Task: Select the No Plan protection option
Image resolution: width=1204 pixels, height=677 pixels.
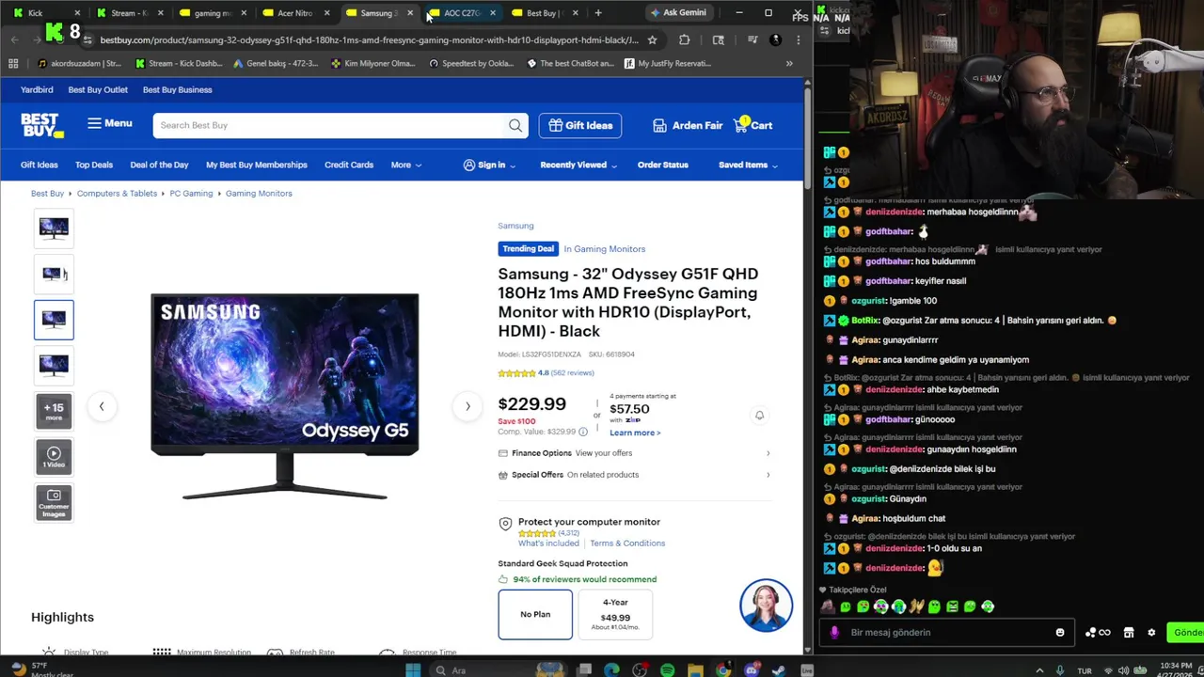Action: click(x=535, y=614)
